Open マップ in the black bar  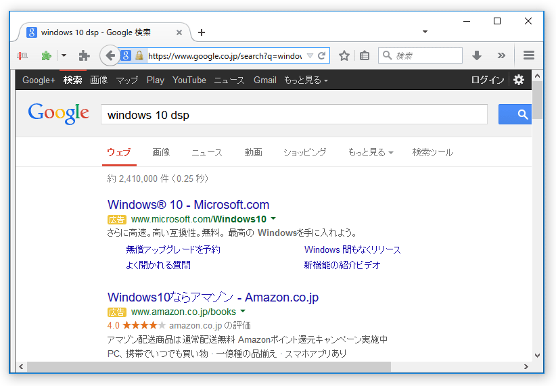click(127, 80)
